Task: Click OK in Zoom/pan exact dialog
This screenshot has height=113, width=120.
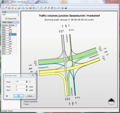Action: tap(19, 96)
